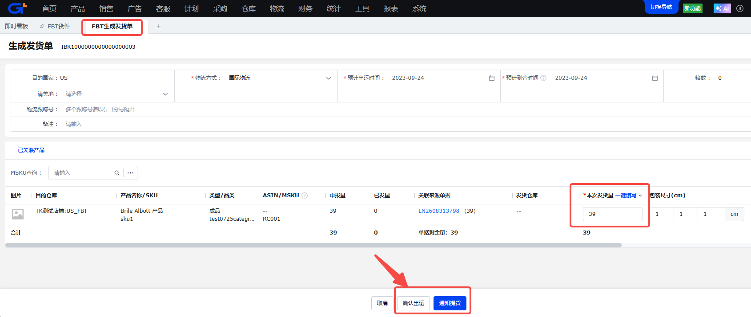The image size is (751, 317).
Task: Click the 确认出运 button
Action: [x=414, y=303]
